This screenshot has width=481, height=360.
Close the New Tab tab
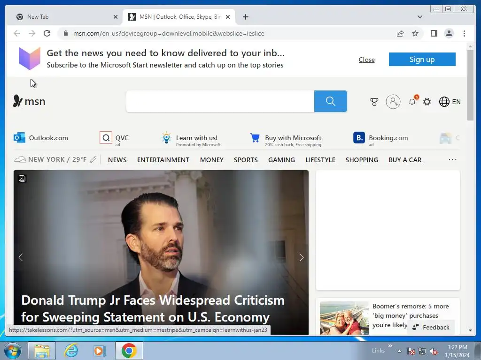coord(116,17)
